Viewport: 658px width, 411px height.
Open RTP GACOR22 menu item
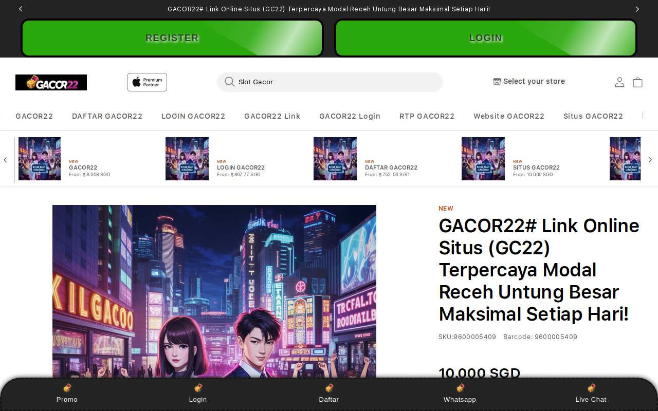(427, 116)
